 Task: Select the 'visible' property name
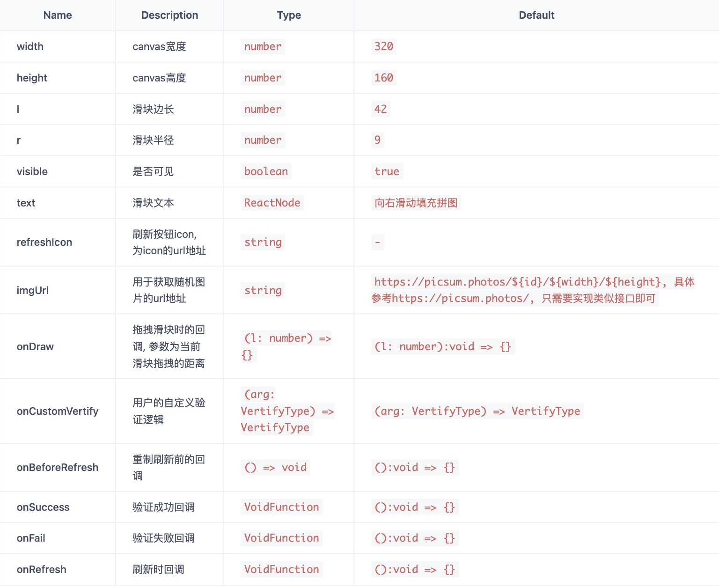[32, 171]
